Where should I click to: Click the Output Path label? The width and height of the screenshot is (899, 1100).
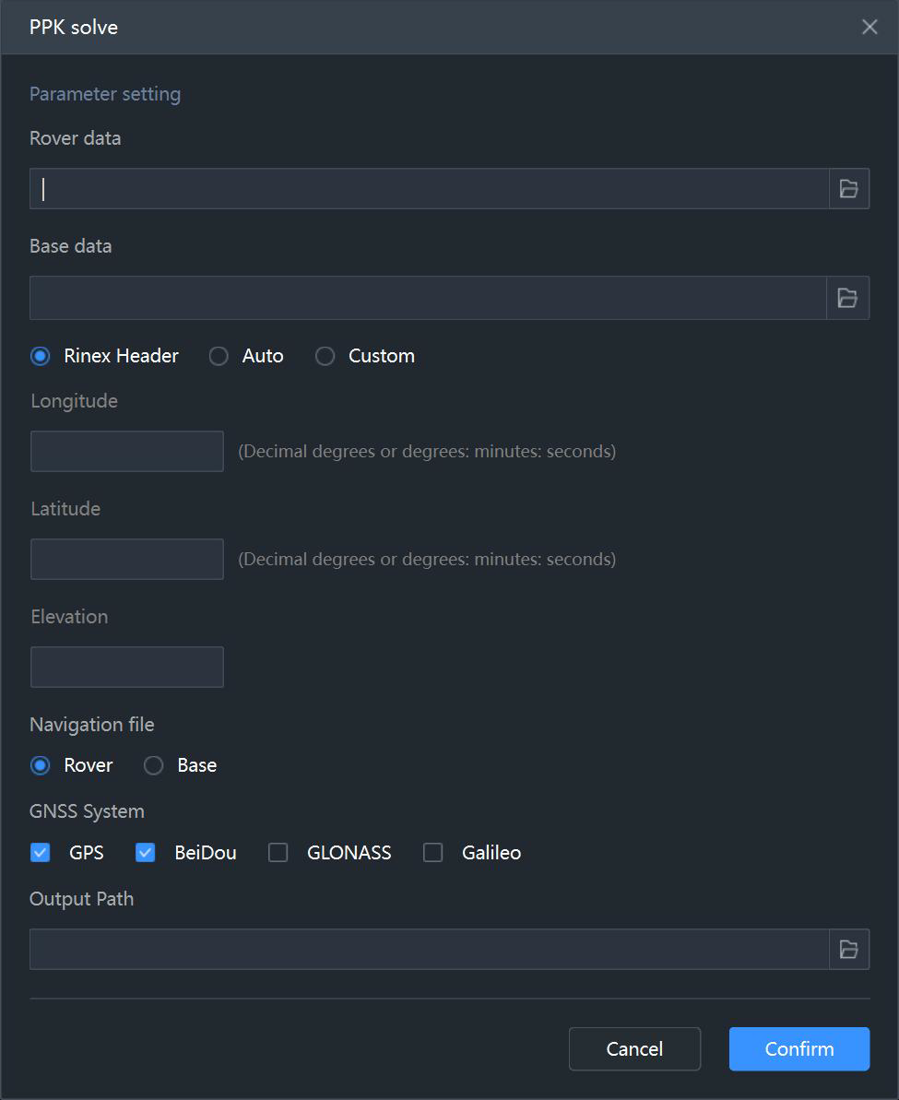[81, 899]
